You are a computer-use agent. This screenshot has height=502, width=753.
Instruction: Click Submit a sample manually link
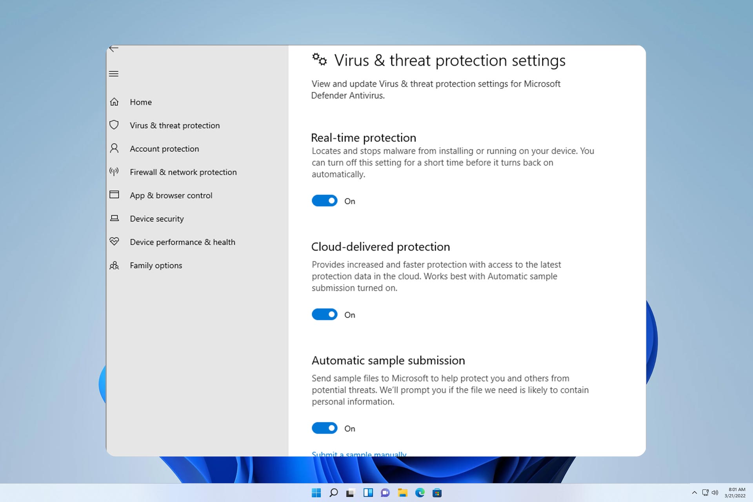359,454
